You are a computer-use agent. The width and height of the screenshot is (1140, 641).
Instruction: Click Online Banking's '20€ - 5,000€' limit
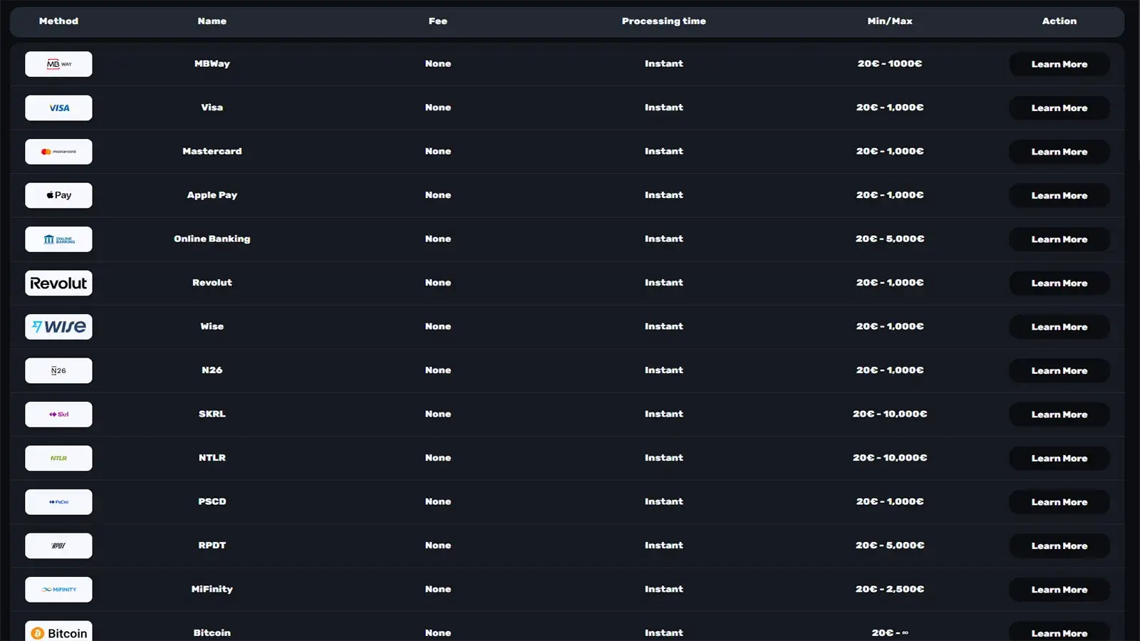(x=890, y=239)
